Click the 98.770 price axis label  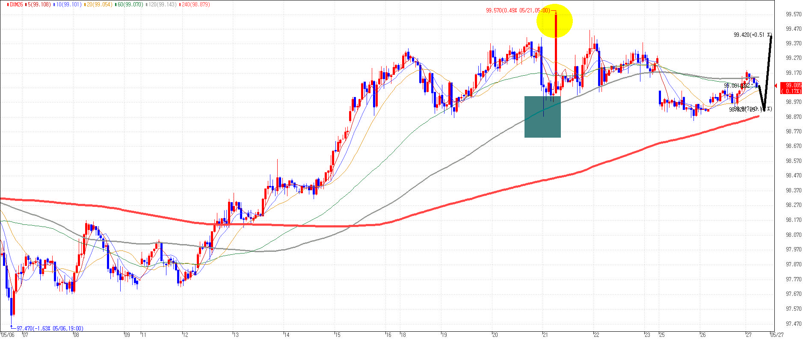click(x=794, y=132)
